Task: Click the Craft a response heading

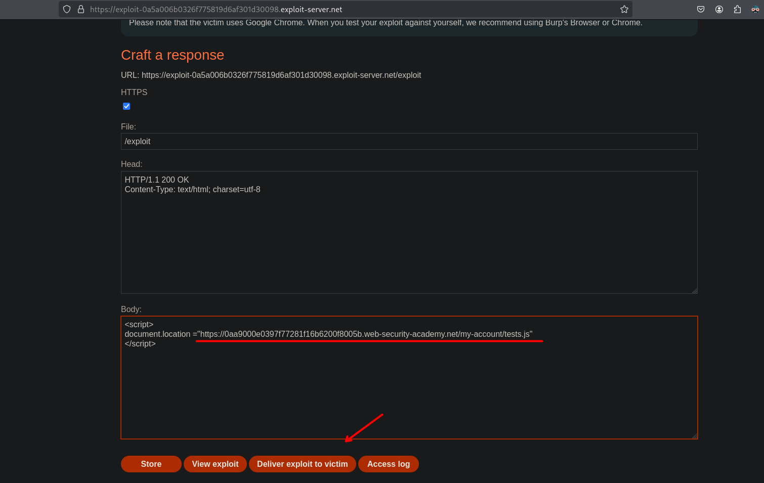Action: pyautogui.click(x=173, y=55)
